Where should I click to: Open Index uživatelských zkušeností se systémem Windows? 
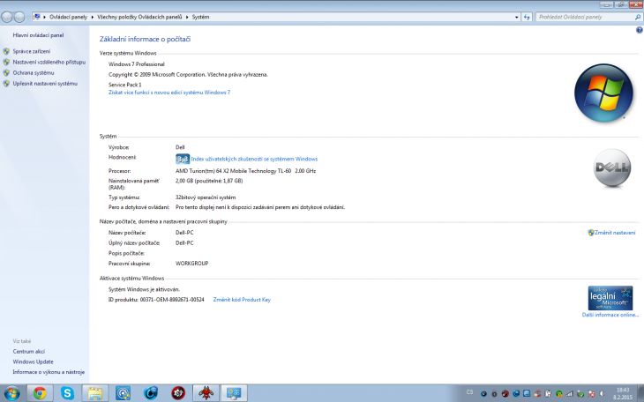254,159
